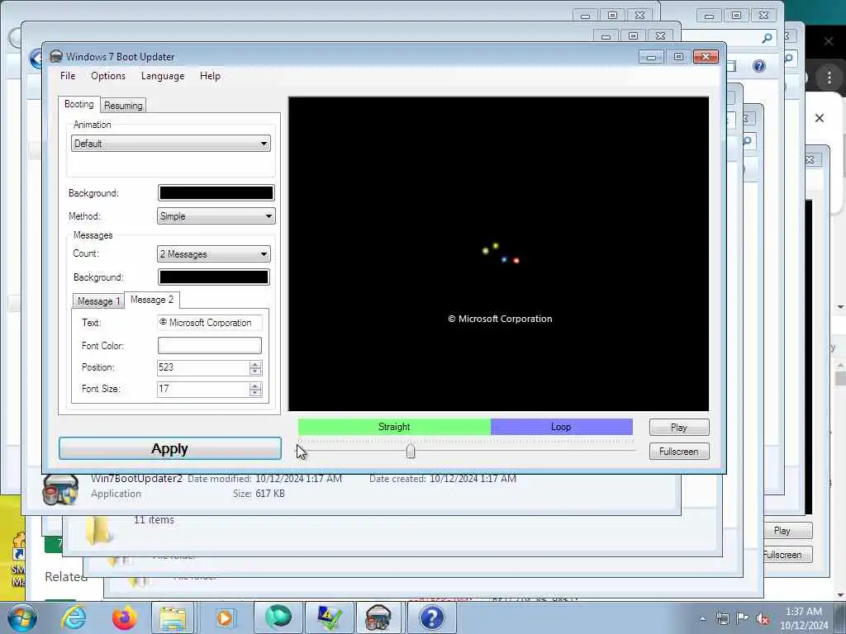Increase the Position value with up arrow
Screen dimensions: 846x634
click(255, 364)
